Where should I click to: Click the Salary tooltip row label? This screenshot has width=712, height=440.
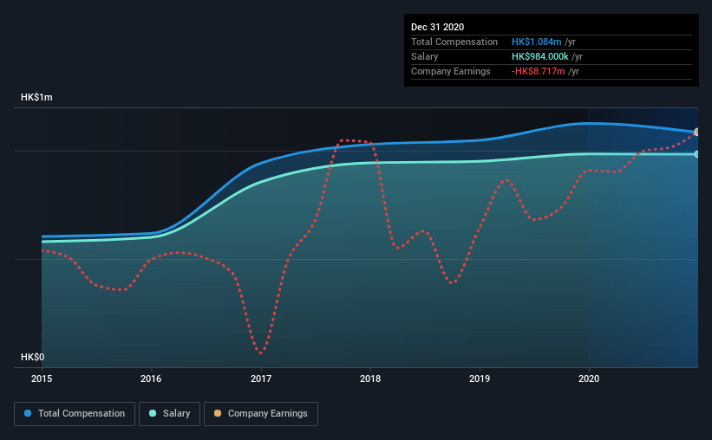click(425, 56)
